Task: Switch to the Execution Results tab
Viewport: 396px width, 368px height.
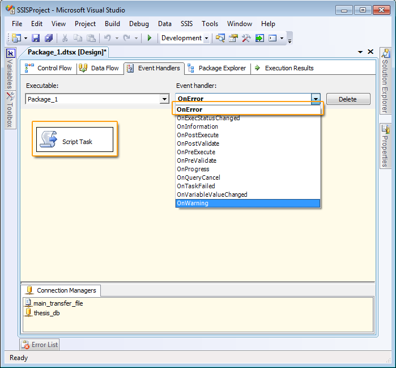Action: [284, 68]
